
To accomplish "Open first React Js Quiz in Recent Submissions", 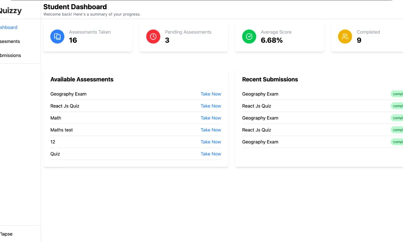I will (256, 106).
